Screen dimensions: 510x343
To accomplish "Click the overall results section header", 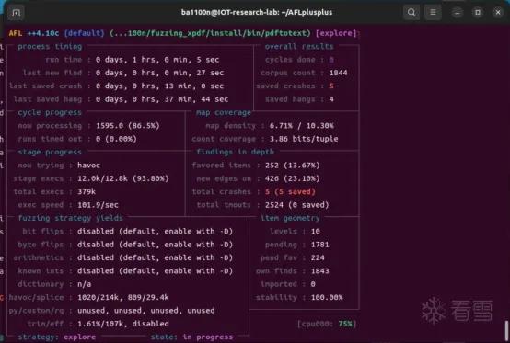I will (x=299, y=47).
